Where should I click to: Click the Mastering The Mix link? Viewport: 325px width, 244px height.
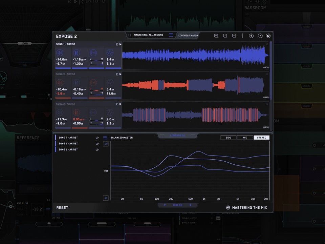pyautogui.click(x=250, y=208)
